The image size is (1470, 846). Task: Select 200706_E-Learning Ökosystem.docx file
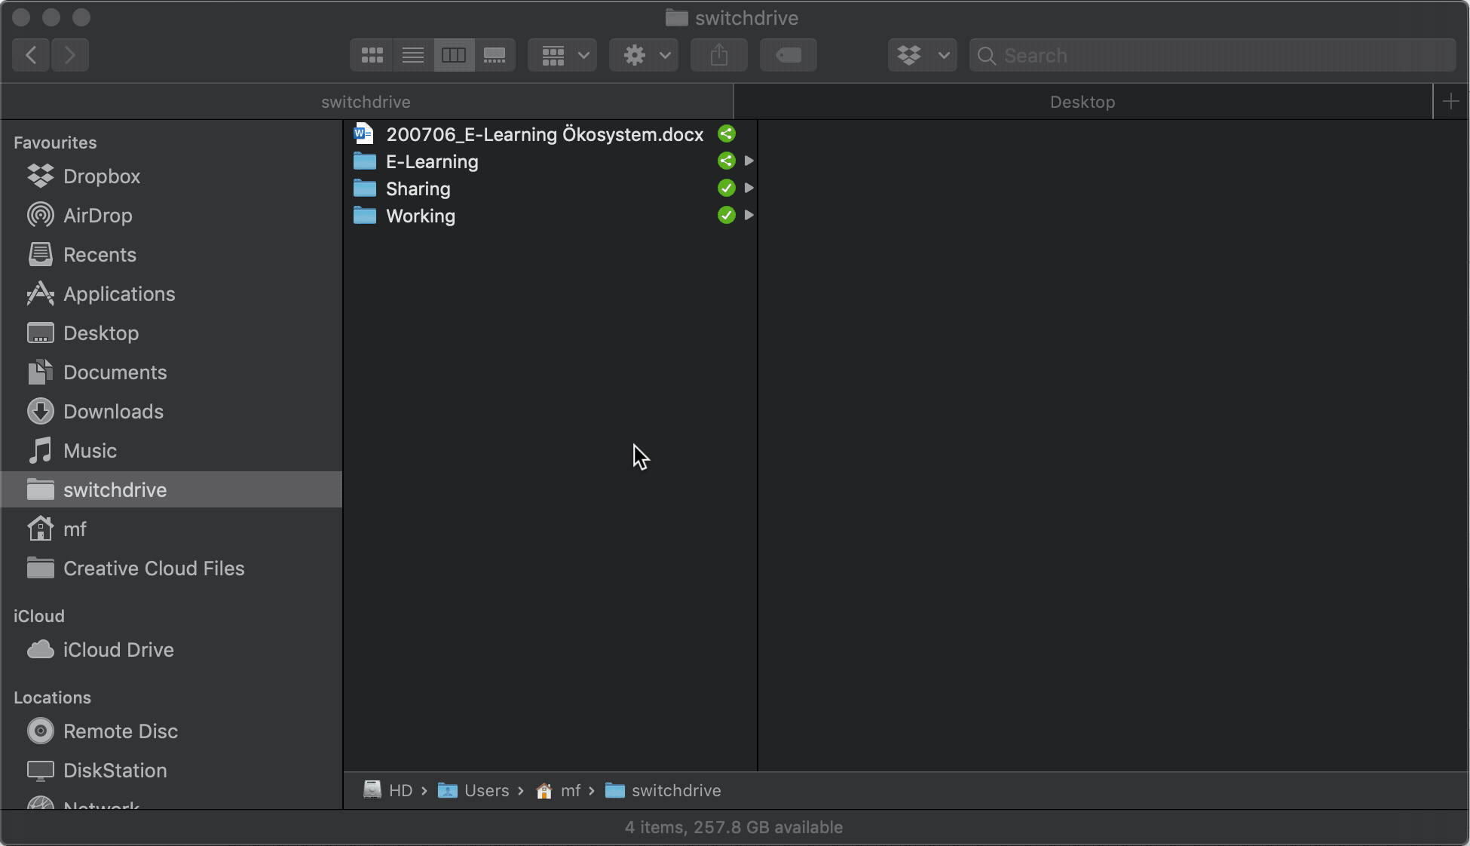click(x=544, y=134)
